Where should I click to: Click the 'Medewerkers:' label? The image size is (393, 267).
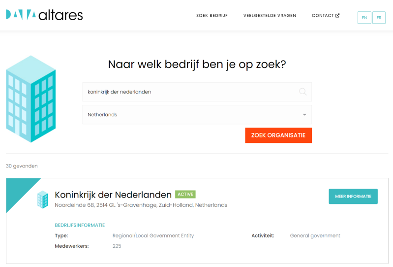(72, 246)
